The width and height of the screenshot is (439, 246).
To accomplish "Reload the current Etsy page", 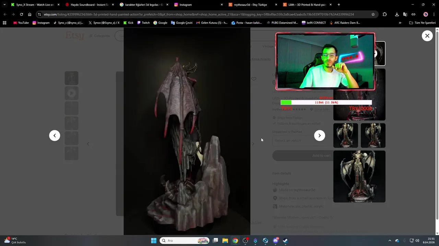I will [21, 14].
